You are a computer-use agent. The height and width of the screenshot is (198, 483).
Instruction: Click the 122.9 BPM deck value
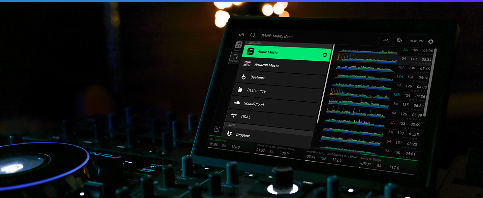[x=337, y=160]
